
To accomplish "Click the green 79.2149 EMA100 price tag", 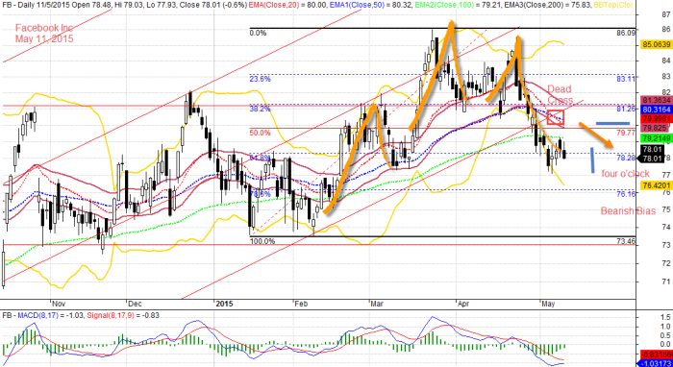I will tap(656, 138).
